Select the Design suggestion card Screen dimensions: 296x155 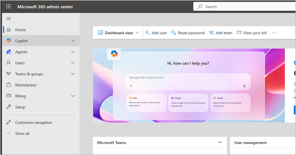pyautogui.click(x=188, y=103)
